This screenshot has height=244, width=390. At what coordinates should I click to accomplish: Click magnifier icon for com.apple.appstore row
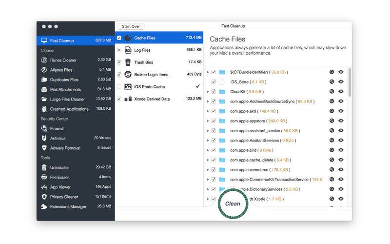tap(331, 121)
